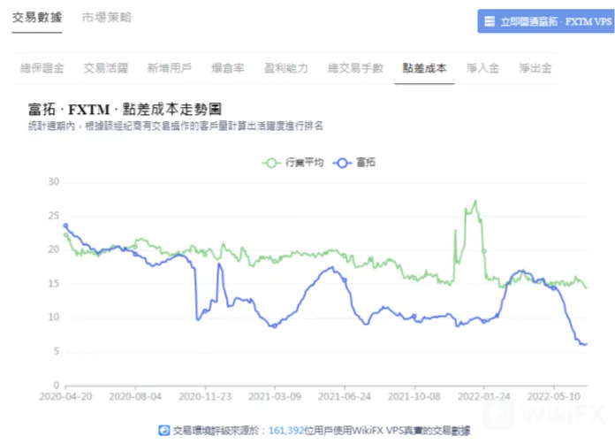Click the 161,392 user count link
Viewport: 615px width, 444px height.
[x=286, y=431]
